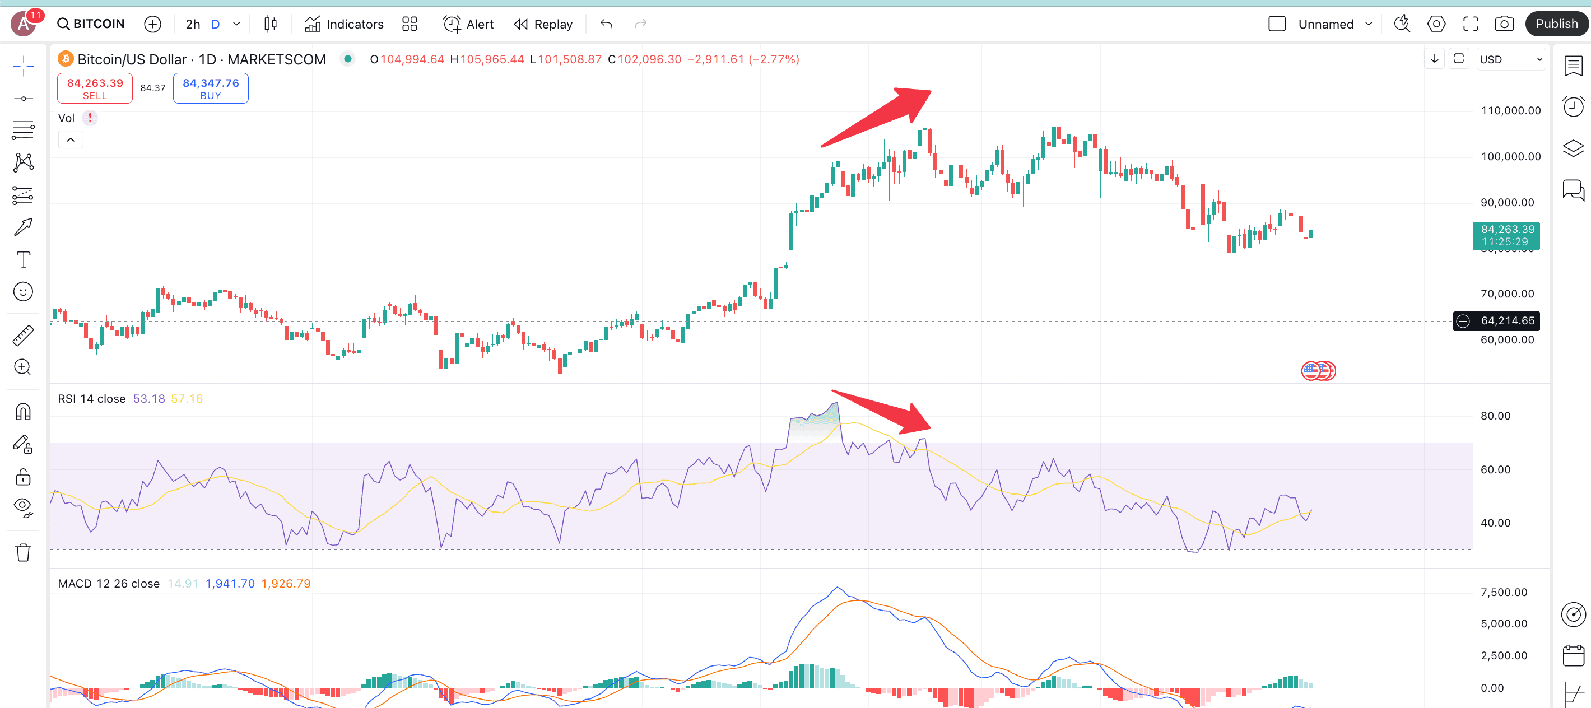Open the USD currency dropdown
Image resolution: width=1591 pixels, height=708 pixels.
pyautogui.click(x=1511, y=59)
